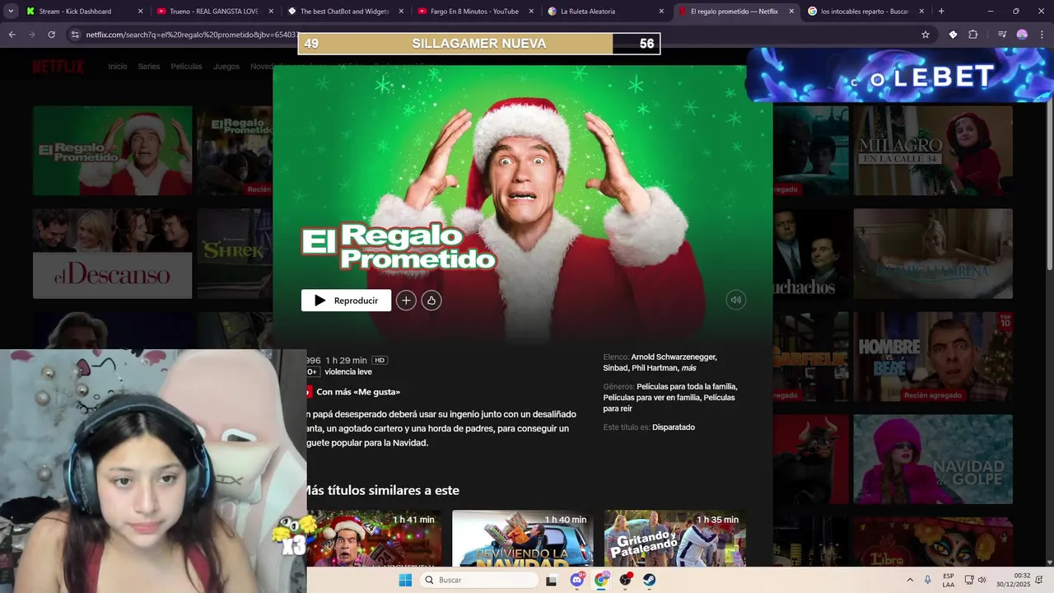The height and width of the screenshot is (593, 1054).
Task: Bookmark this page with the star icon
Action: tap(926, 35)
